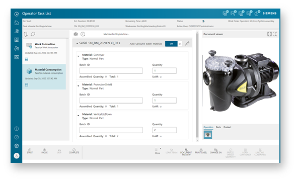297x182 pixels.
Task: Click the vertical scrollbar of materials list
Action: click(197, 86)
